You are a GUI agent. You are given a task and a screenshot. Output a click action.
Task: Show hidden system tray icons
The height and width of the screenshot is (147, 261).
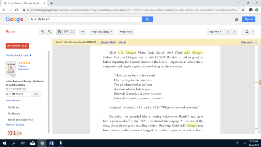point(245,143)
